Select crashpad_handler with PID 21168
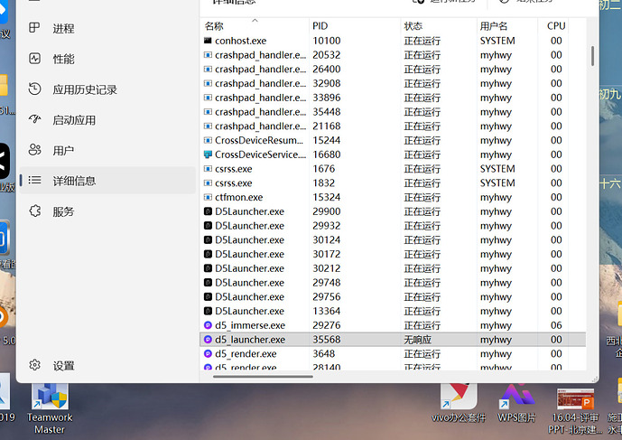 coord(393,126)
